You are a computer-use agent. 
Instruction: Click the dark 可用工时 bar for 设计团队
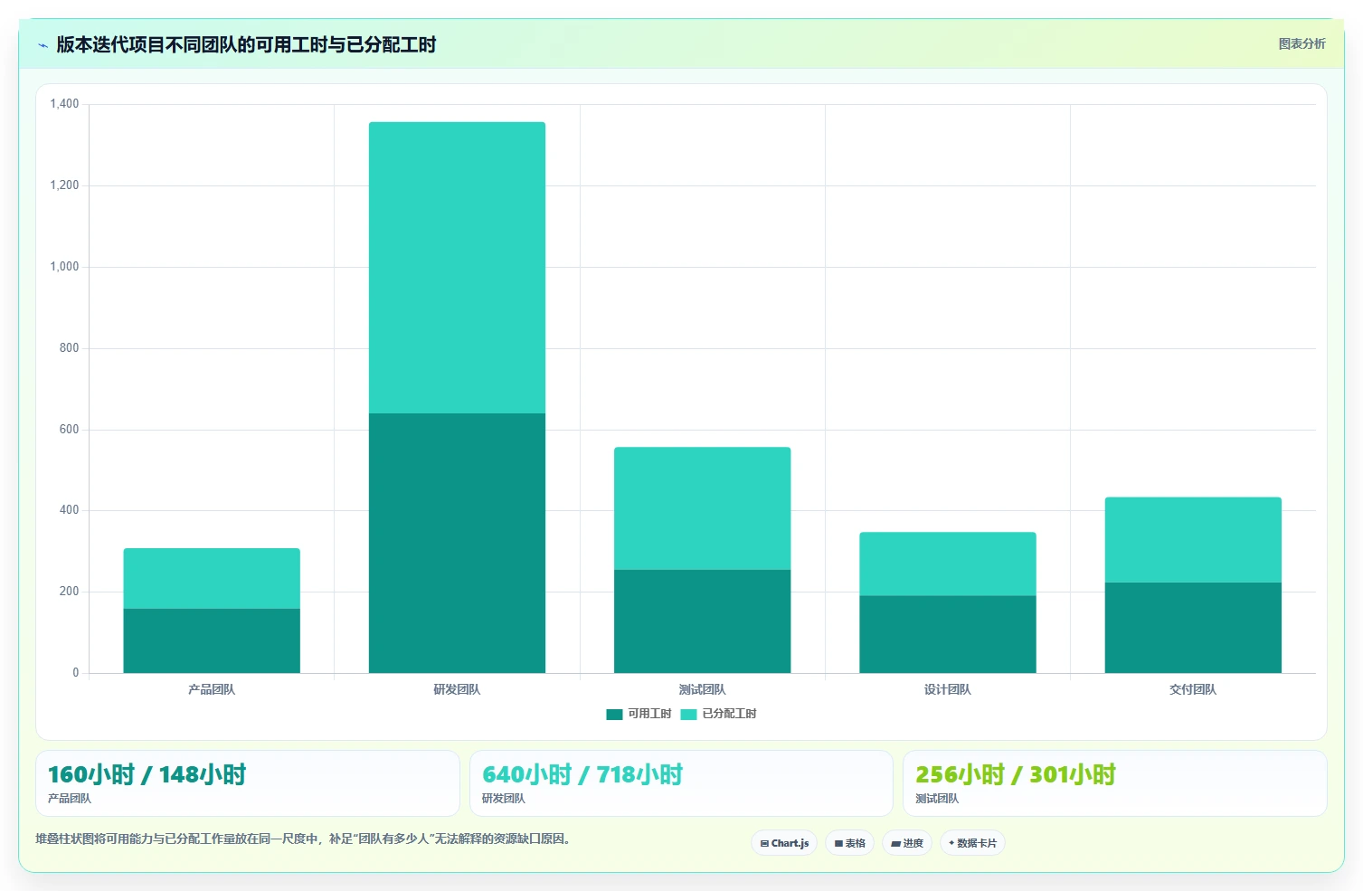click(x=948, y=634)
